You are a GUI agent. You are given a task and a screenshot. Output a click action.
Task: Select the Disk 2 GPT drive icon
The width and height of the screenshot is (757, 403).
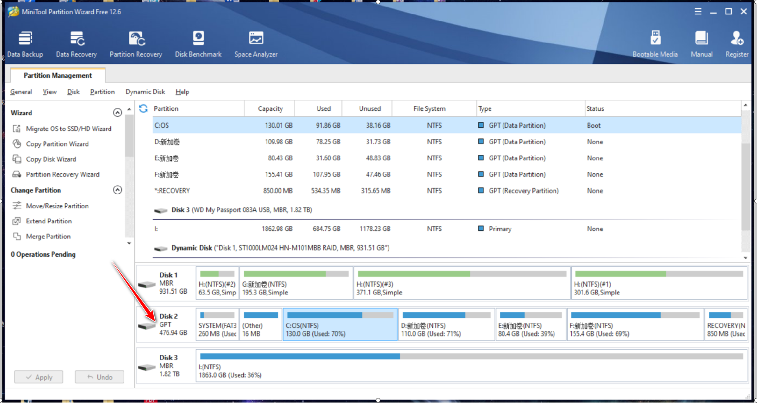point(147,326)
